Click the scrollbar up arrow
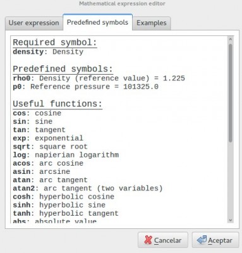 tap(230, 39)
